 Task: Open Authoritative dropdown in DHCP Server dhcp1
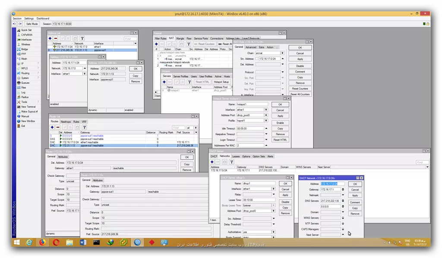[273, 232]
